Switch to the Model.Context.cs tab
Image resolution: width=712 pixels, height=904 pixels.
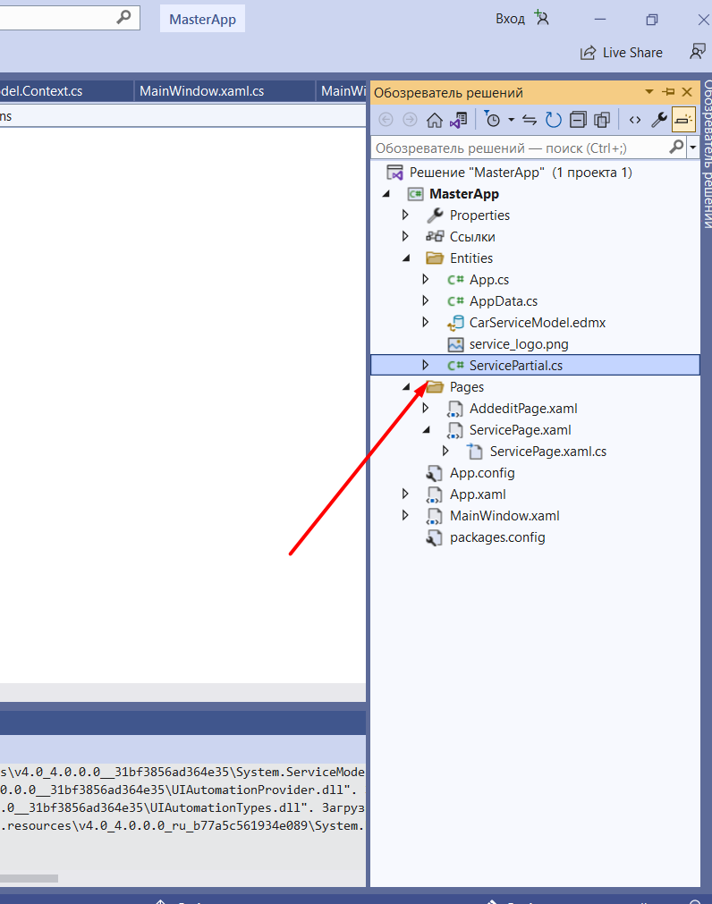point(66,91)
